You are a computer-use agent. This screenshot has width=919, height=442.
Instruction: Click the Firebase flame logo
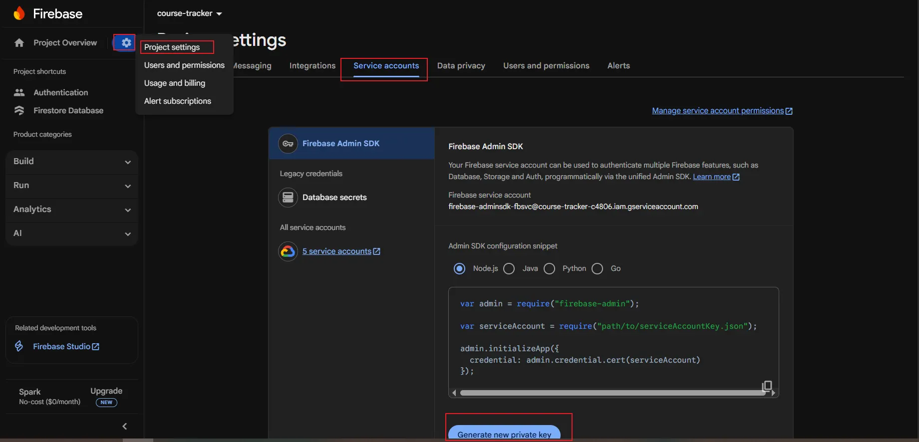[19, 13]
